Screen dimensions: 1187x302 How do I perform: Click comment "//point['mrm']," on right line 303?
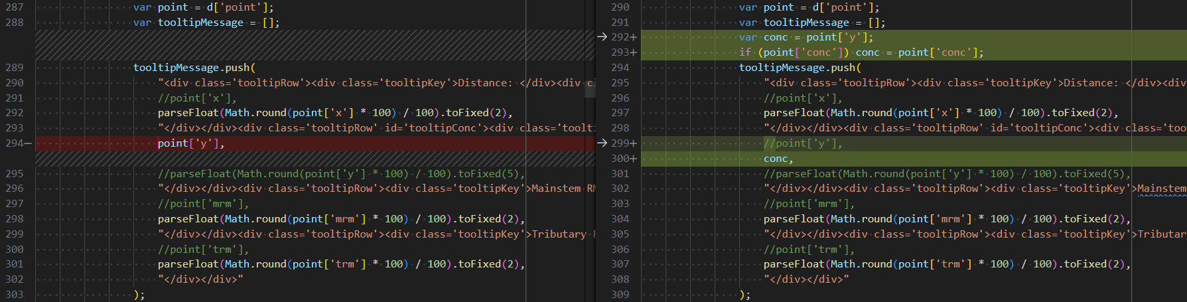(x=809, y=204)
